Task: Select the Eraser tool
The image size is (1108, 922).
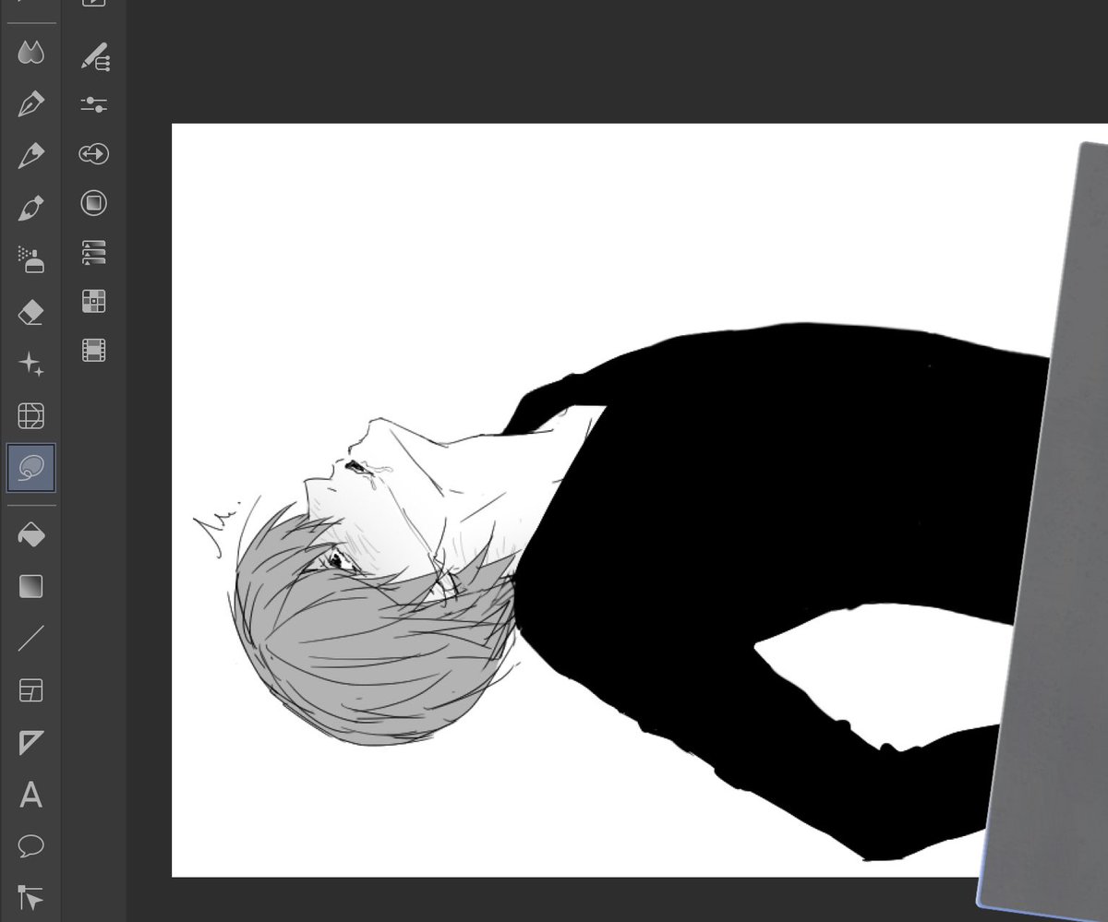Action: click(x=30, y=313)
